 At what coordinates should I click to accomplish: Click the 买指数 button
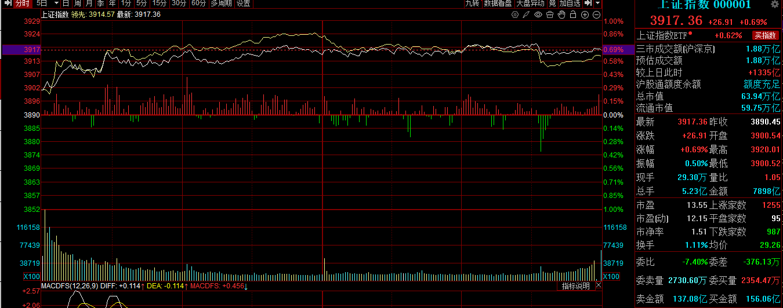764,35
